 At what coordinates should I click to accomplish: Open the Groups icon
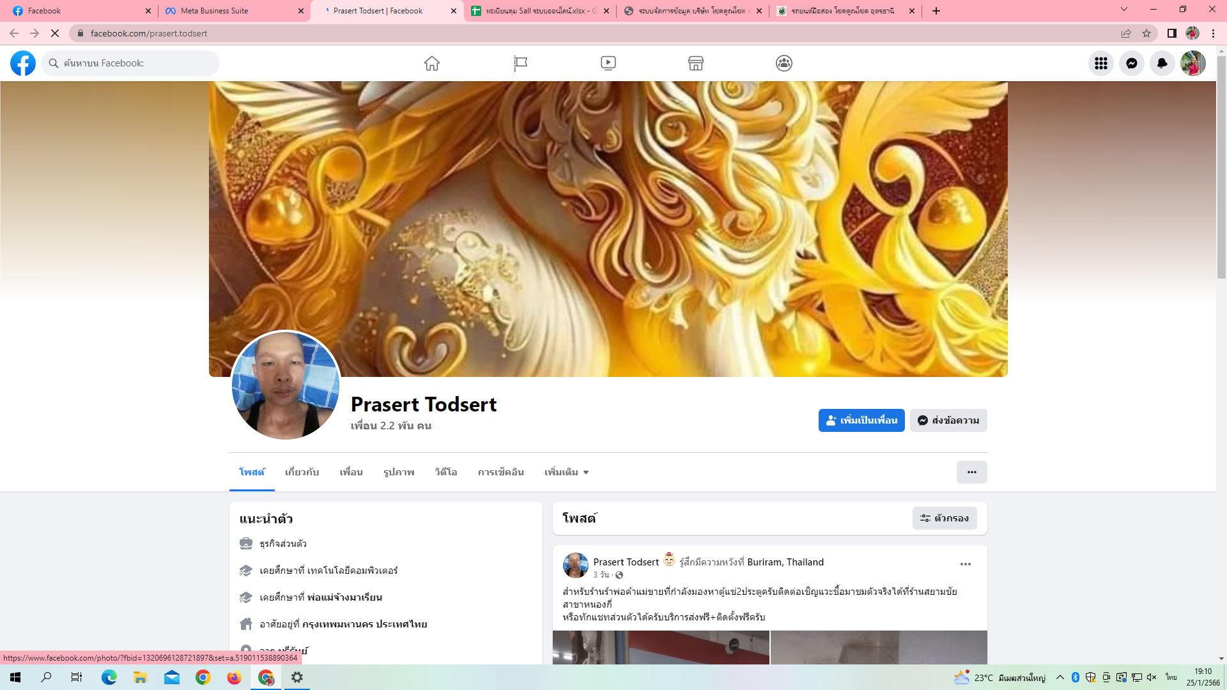pos(784,63)
